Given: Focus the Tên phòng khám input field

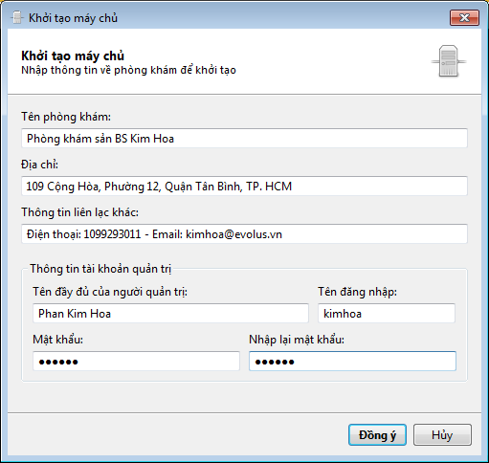Looking at the screenshot, I should (244, 139).
